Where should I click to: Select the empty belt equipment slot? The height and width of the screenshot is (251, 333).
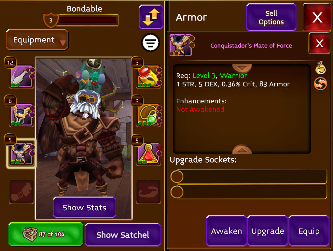pos(21,192)
